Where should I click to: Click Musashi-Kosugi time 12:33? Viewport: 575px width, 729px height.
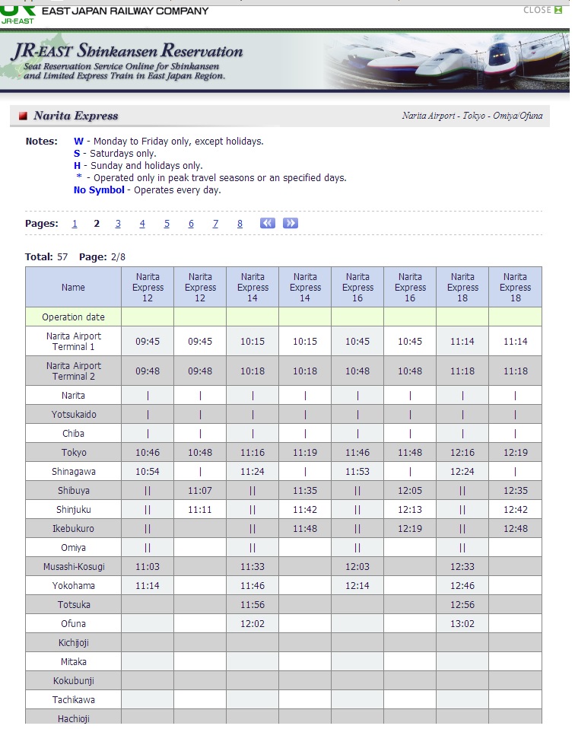[x=462, y=567]
